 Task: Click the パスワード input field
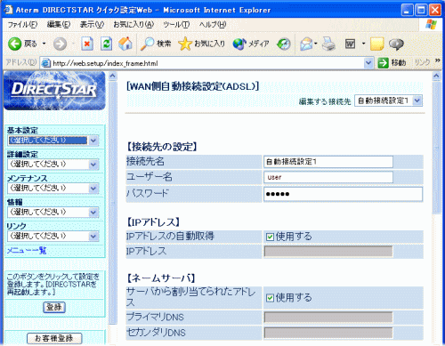pyautogui.click(x=343, y=194)
